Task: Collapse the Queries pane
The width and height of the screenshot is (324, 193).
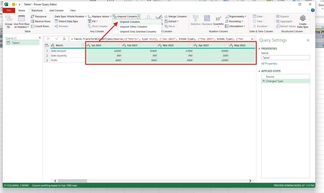Action: pyautogui.click(x=40, y=38)
